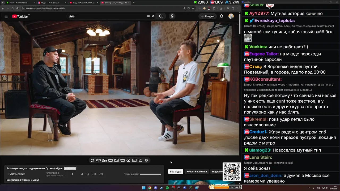Adjust the Громк. алерта volume slider
This screenshot has width=340, height=191.
[151, 174]
